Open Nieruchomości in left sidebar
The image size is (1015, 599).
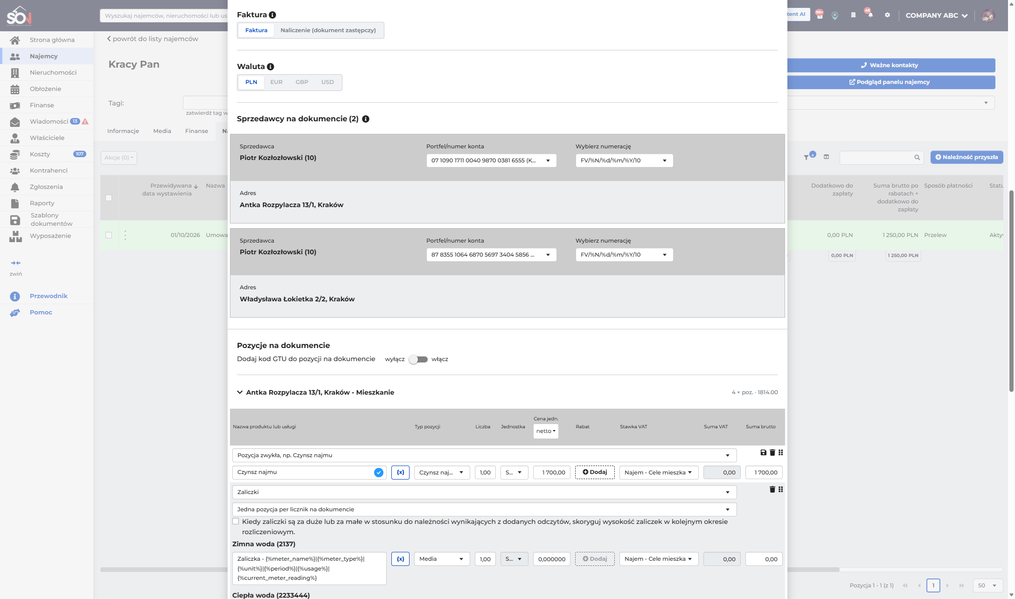click(x=53, y=73)
